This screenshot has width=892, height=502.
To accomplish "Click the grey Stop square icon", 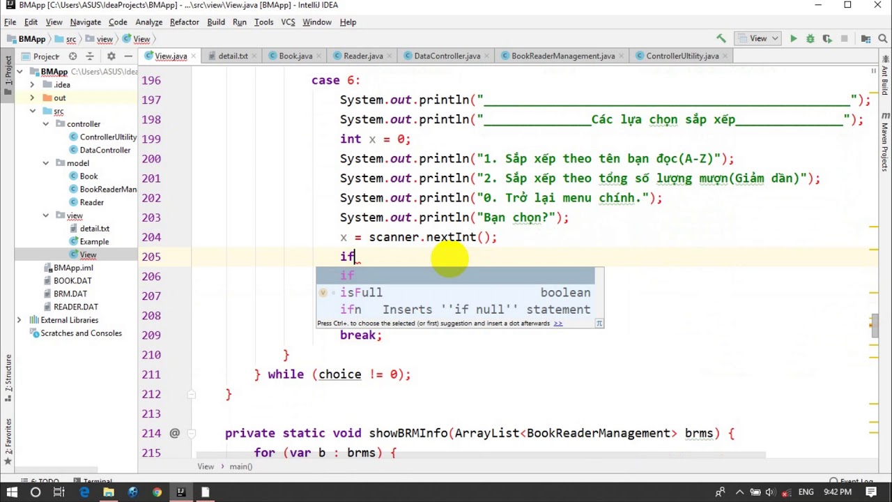I will 844,39.
